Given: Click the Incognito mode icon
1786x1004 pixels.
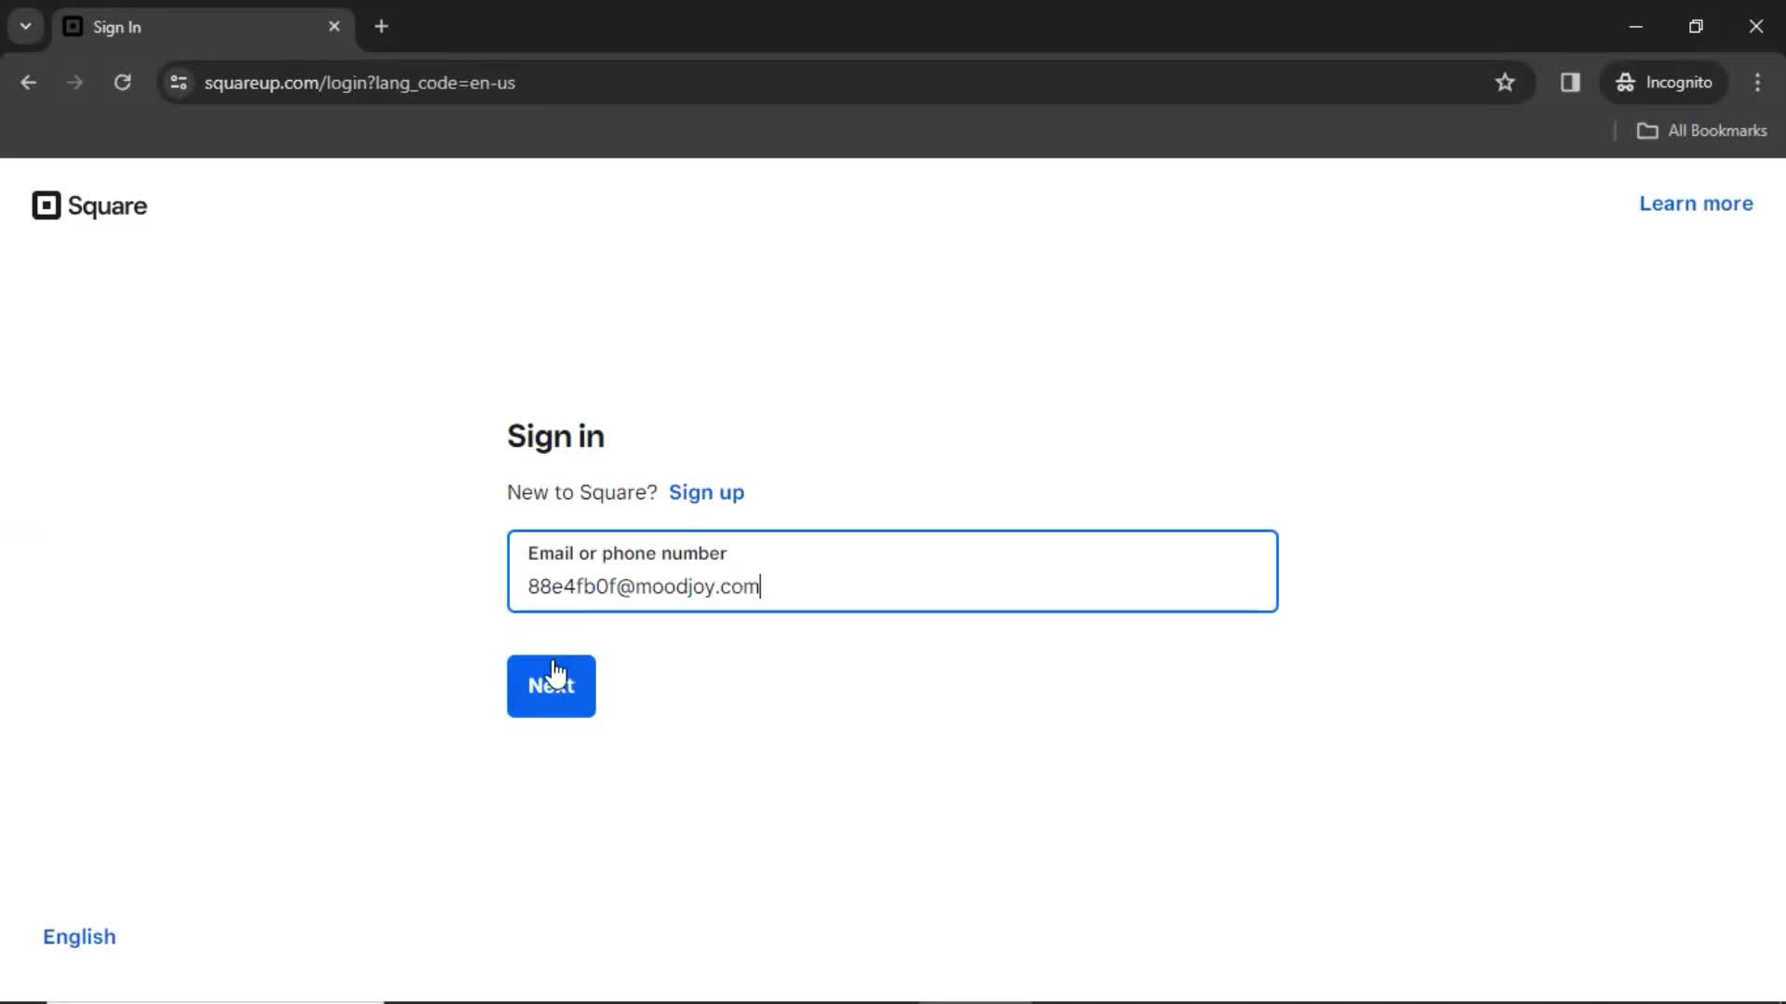Looking at the screenshot, I should coord(1624,82).
